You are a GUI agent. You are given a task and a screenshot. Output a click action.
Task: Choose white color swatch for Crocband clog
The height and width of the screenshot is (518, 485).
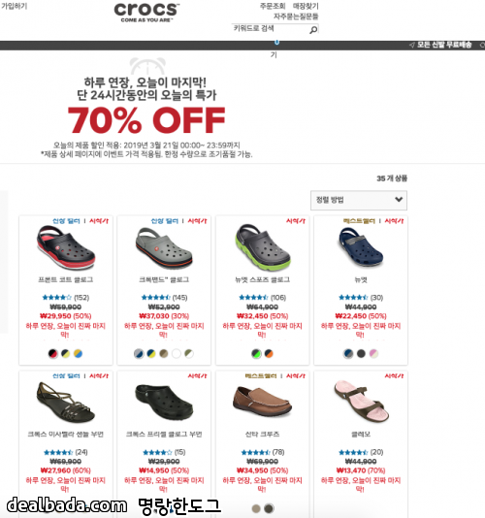coord(177,353)
